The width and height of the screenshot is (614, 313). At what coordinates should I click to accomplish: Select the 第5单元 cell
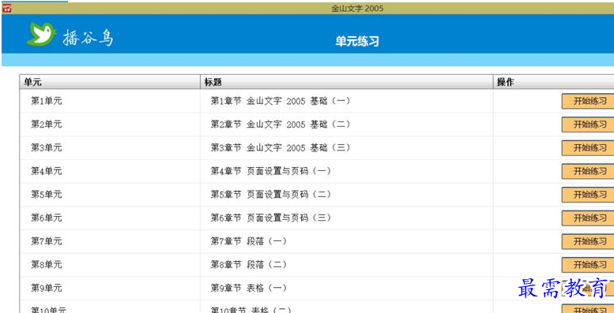pos(110,195)
